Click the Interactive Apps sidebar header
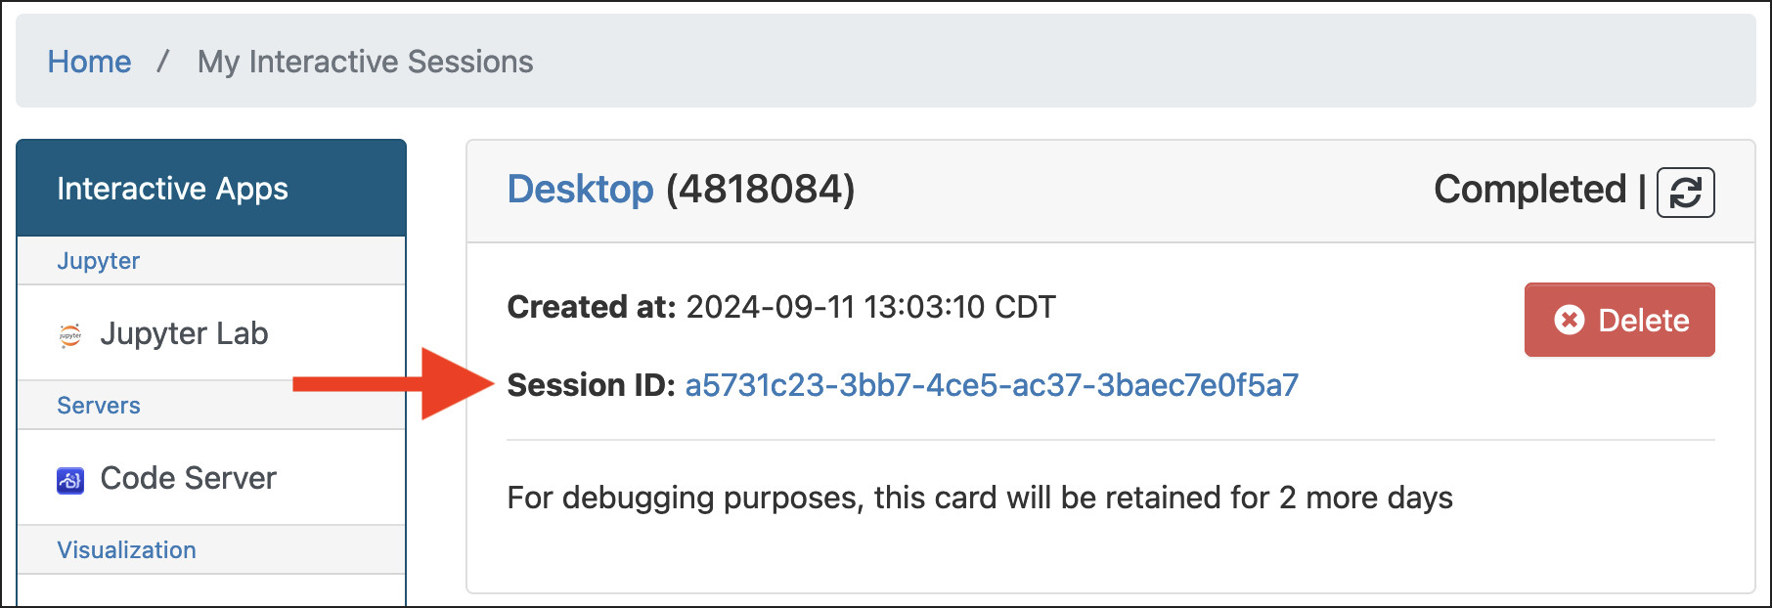Viewport: 1772px width, 608px height. (172, 189)
